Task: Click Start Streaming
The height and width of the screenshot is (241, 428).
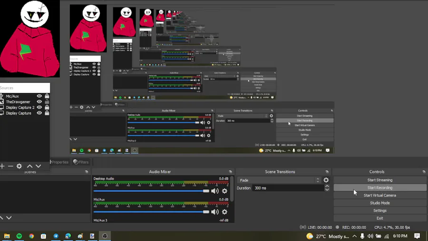Action: tap(379, 180)
